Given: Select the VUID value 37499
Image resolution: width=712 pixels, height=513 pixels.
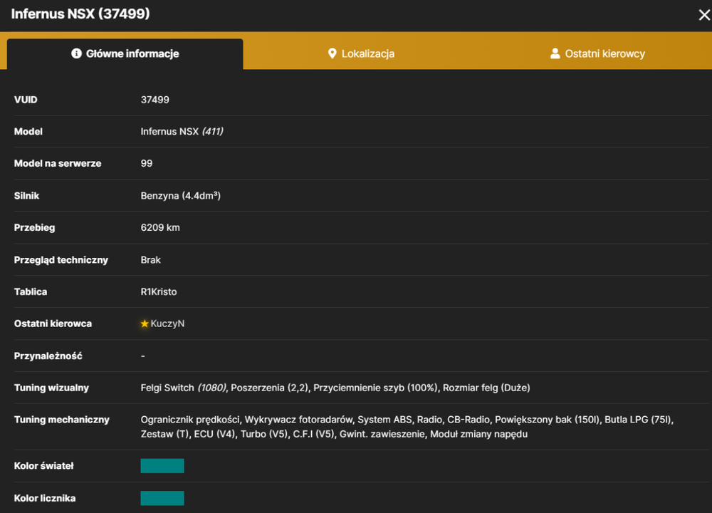Looking at the screenshot, I should pyautogui.click(x=155, y=100).
